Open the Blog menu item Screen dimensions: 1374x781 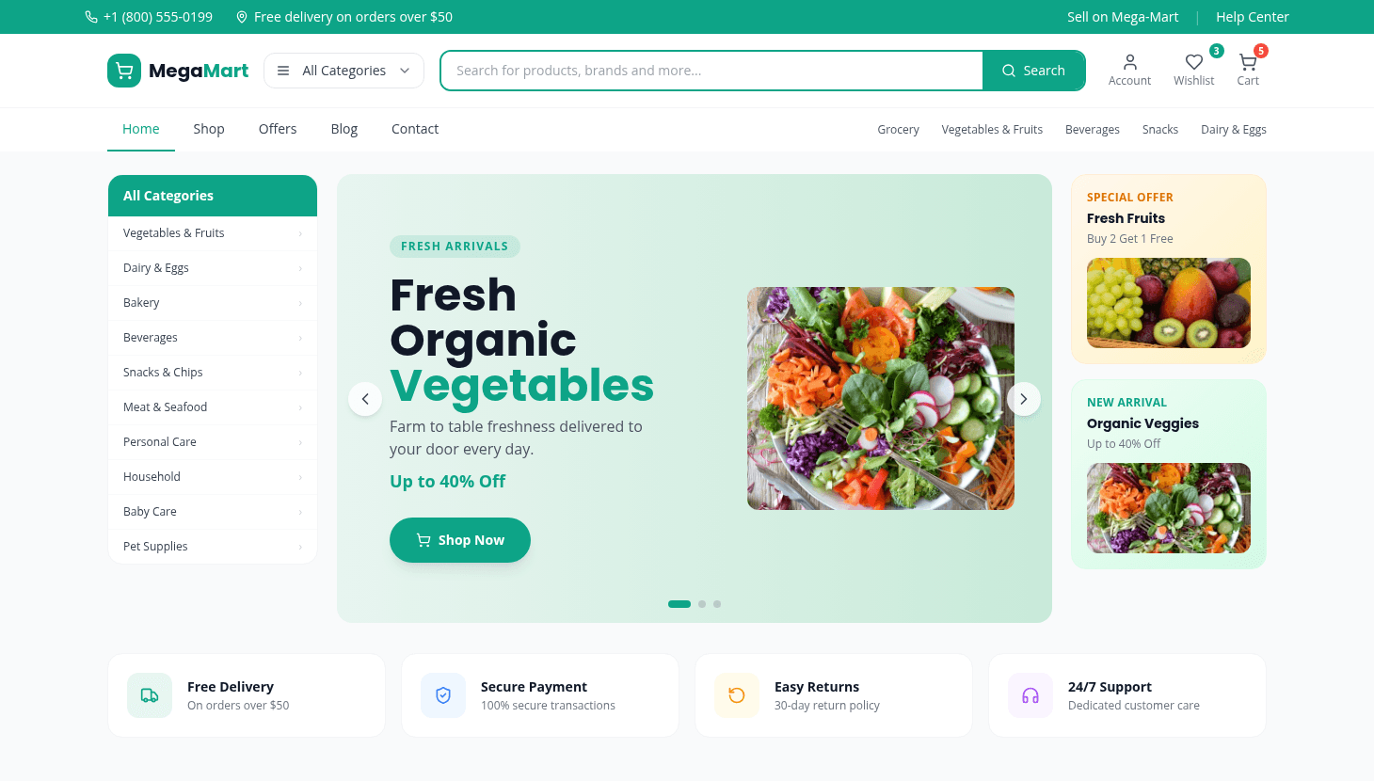coord(344,129)
